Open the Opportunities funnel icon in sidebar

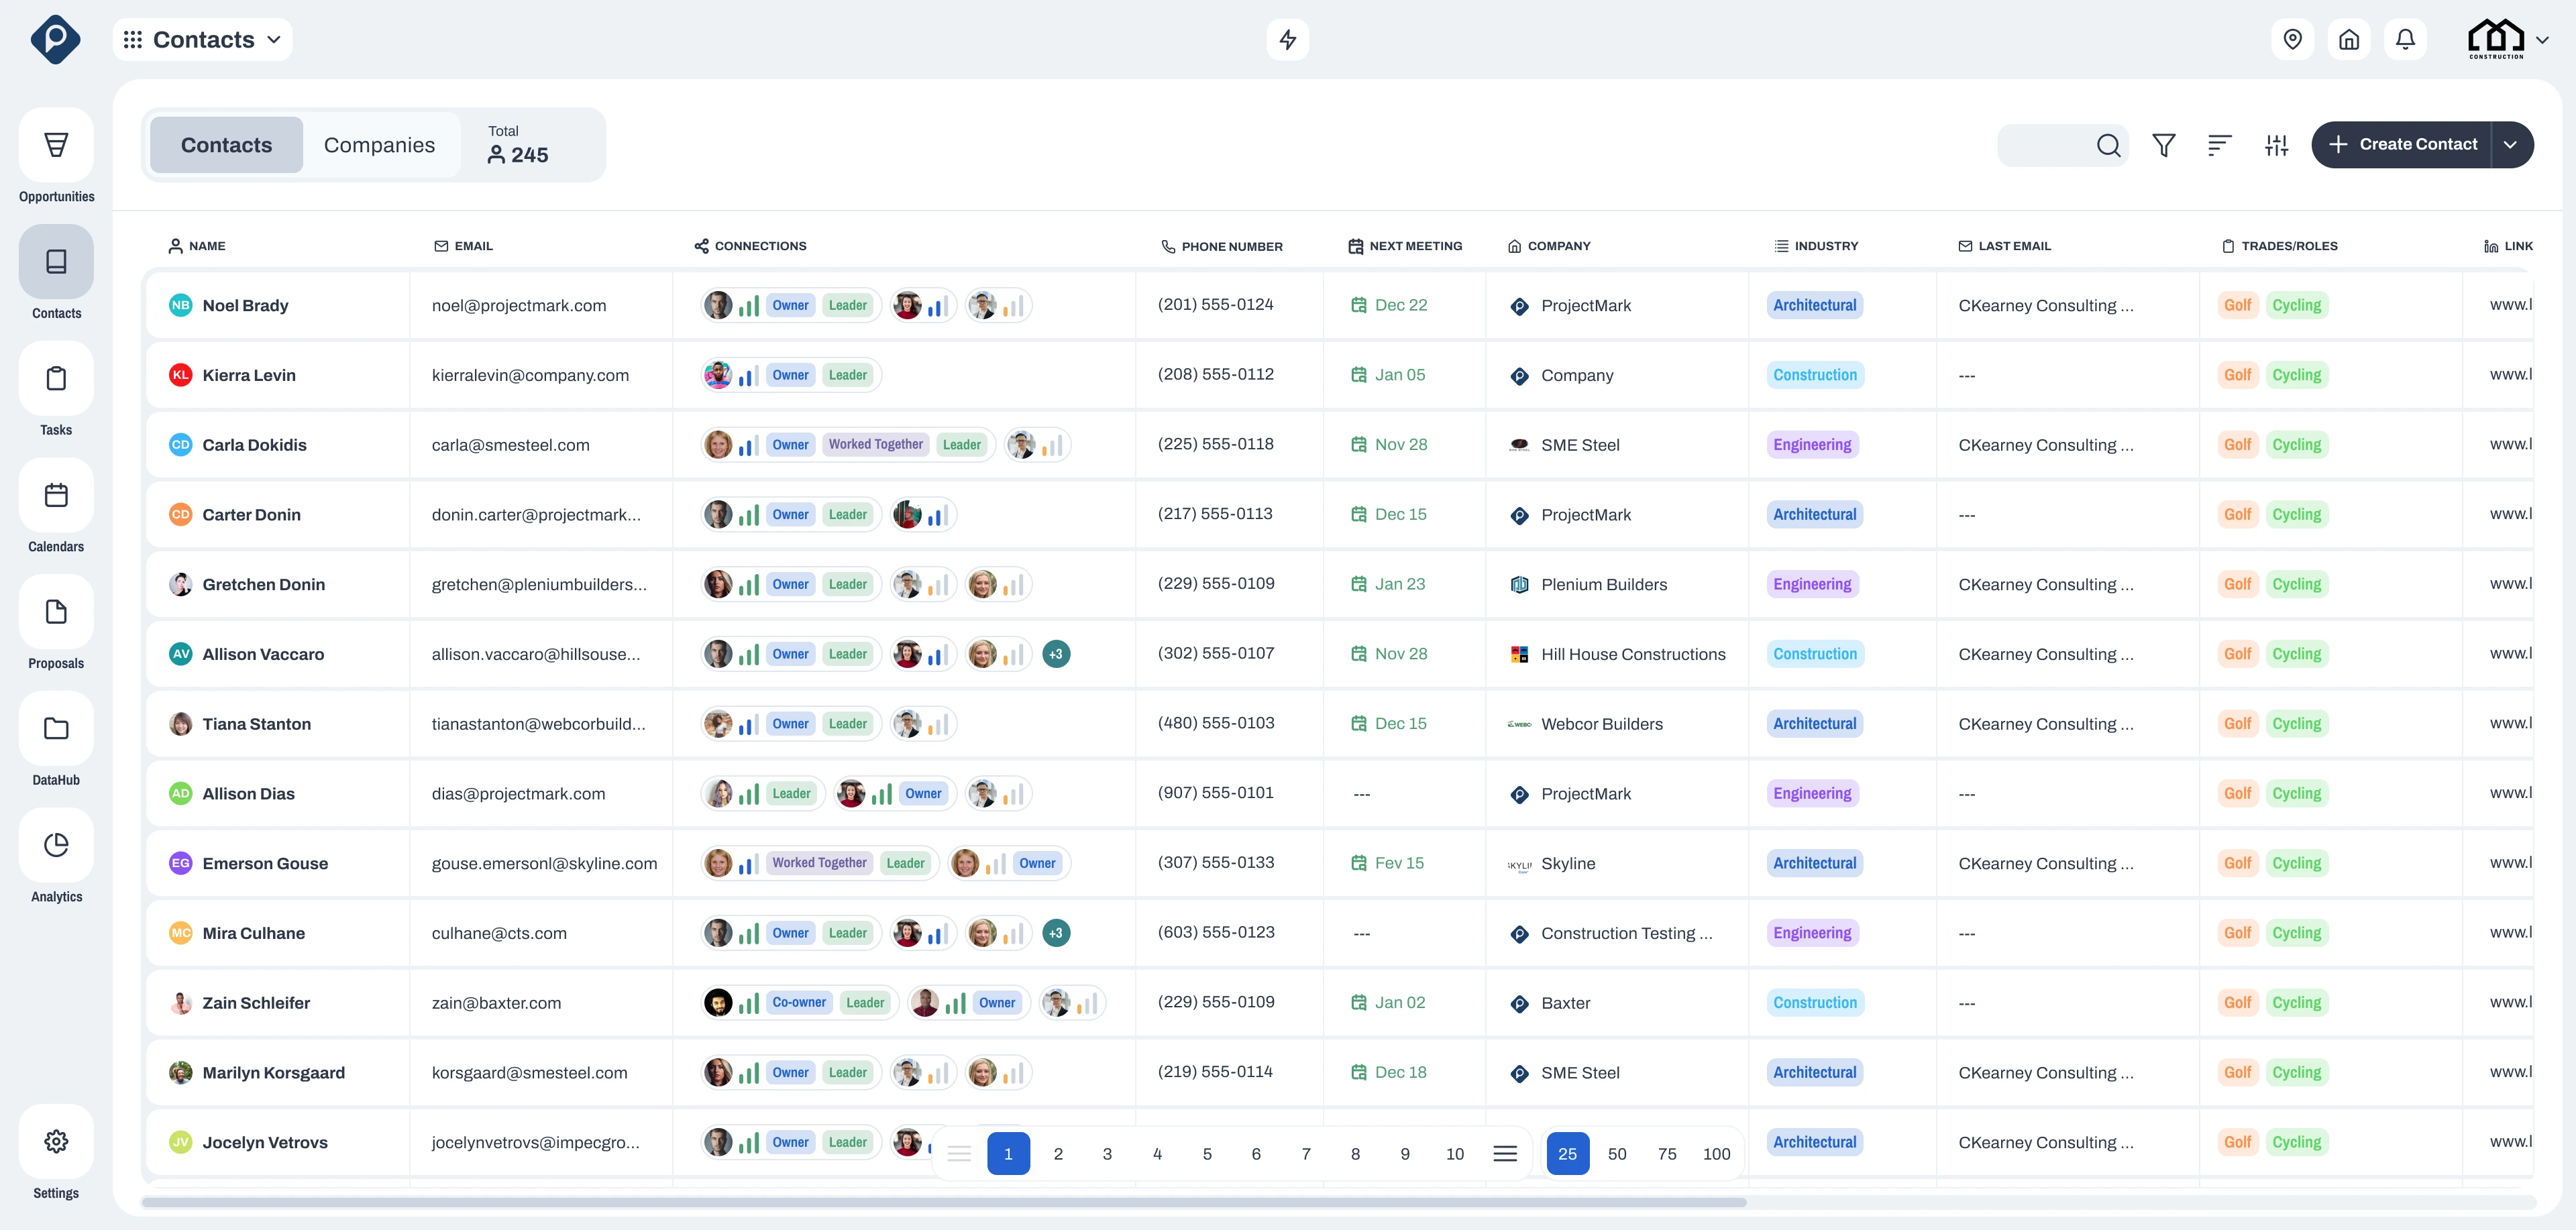(56, 145)
